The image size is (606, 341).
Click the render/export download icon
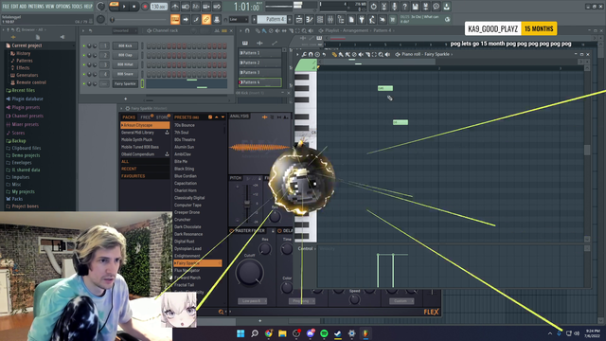coord(446,7)
